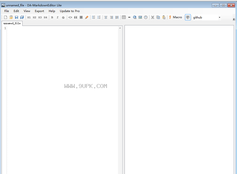Select the unnamed_file tab
237x174 pixels.
12,23
